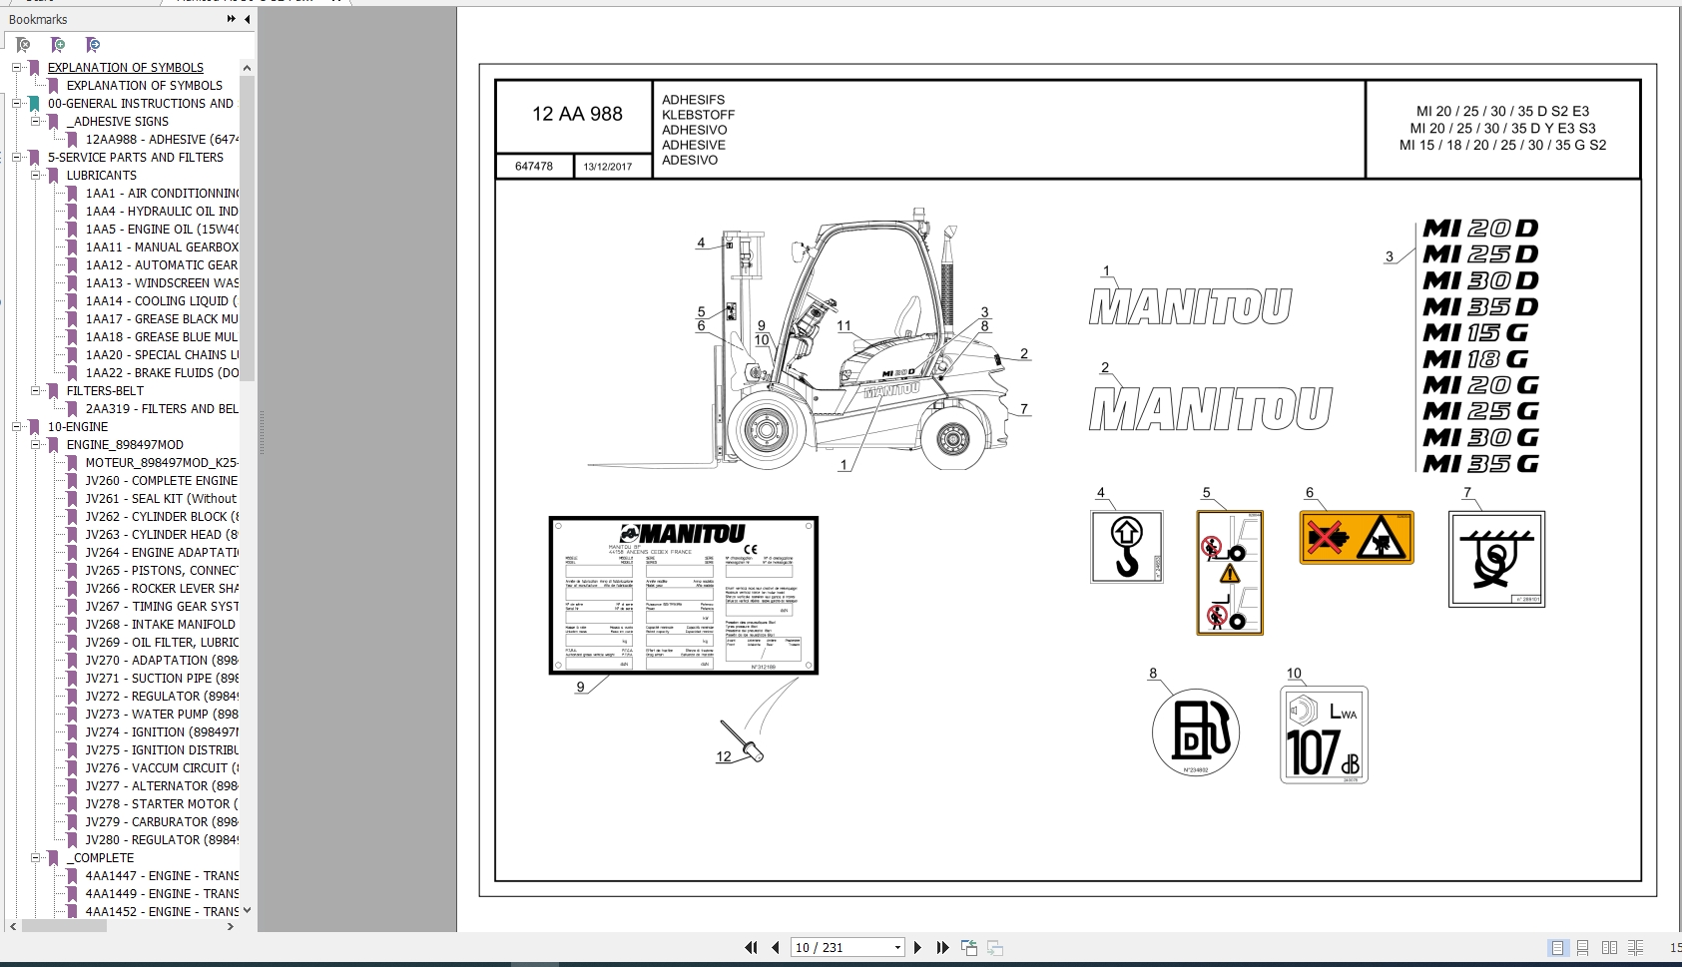The height and width of the screenshot is (967, 1682).
Task: Click the delete bookmark icon
Action: [23, 45]
